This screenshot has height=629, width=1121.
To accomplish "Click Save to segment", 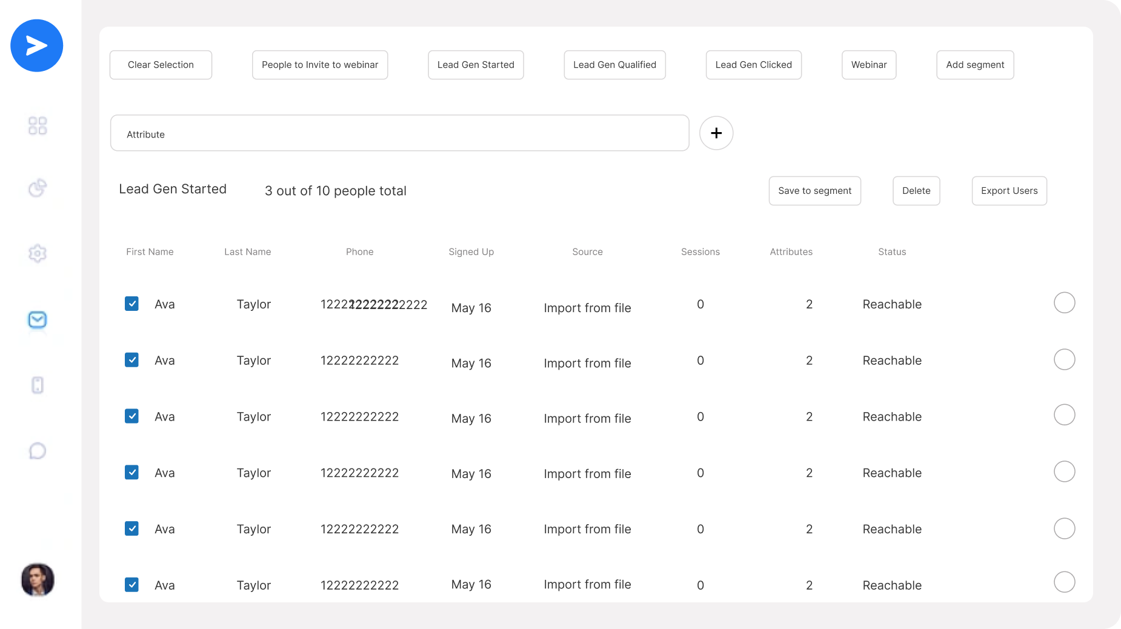I will pyautogui.click(x=814, y=190).
